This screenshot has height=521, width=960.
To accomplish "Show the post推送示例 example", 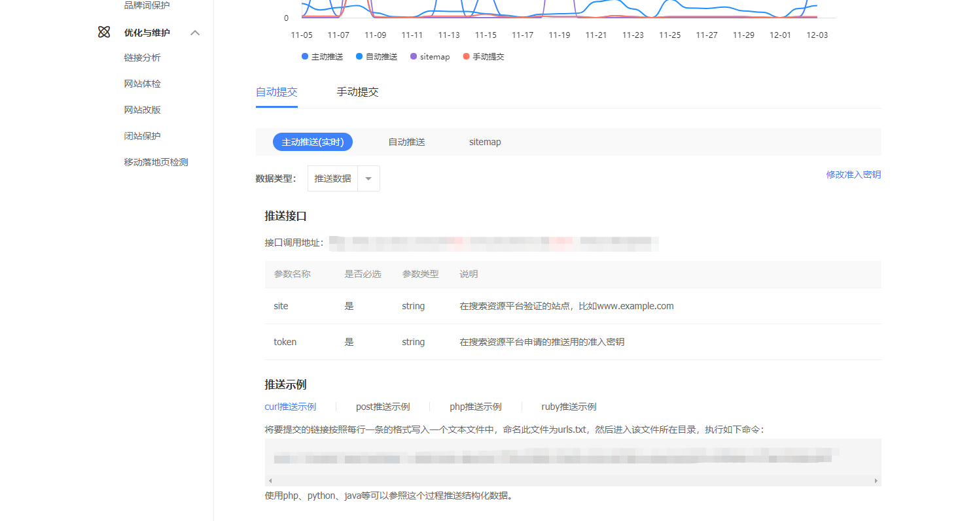I will point(383,407).
